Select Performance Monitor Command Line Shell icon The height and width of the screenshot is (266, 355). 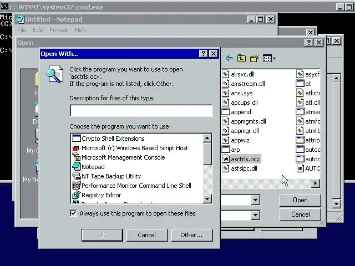(77, 186)
